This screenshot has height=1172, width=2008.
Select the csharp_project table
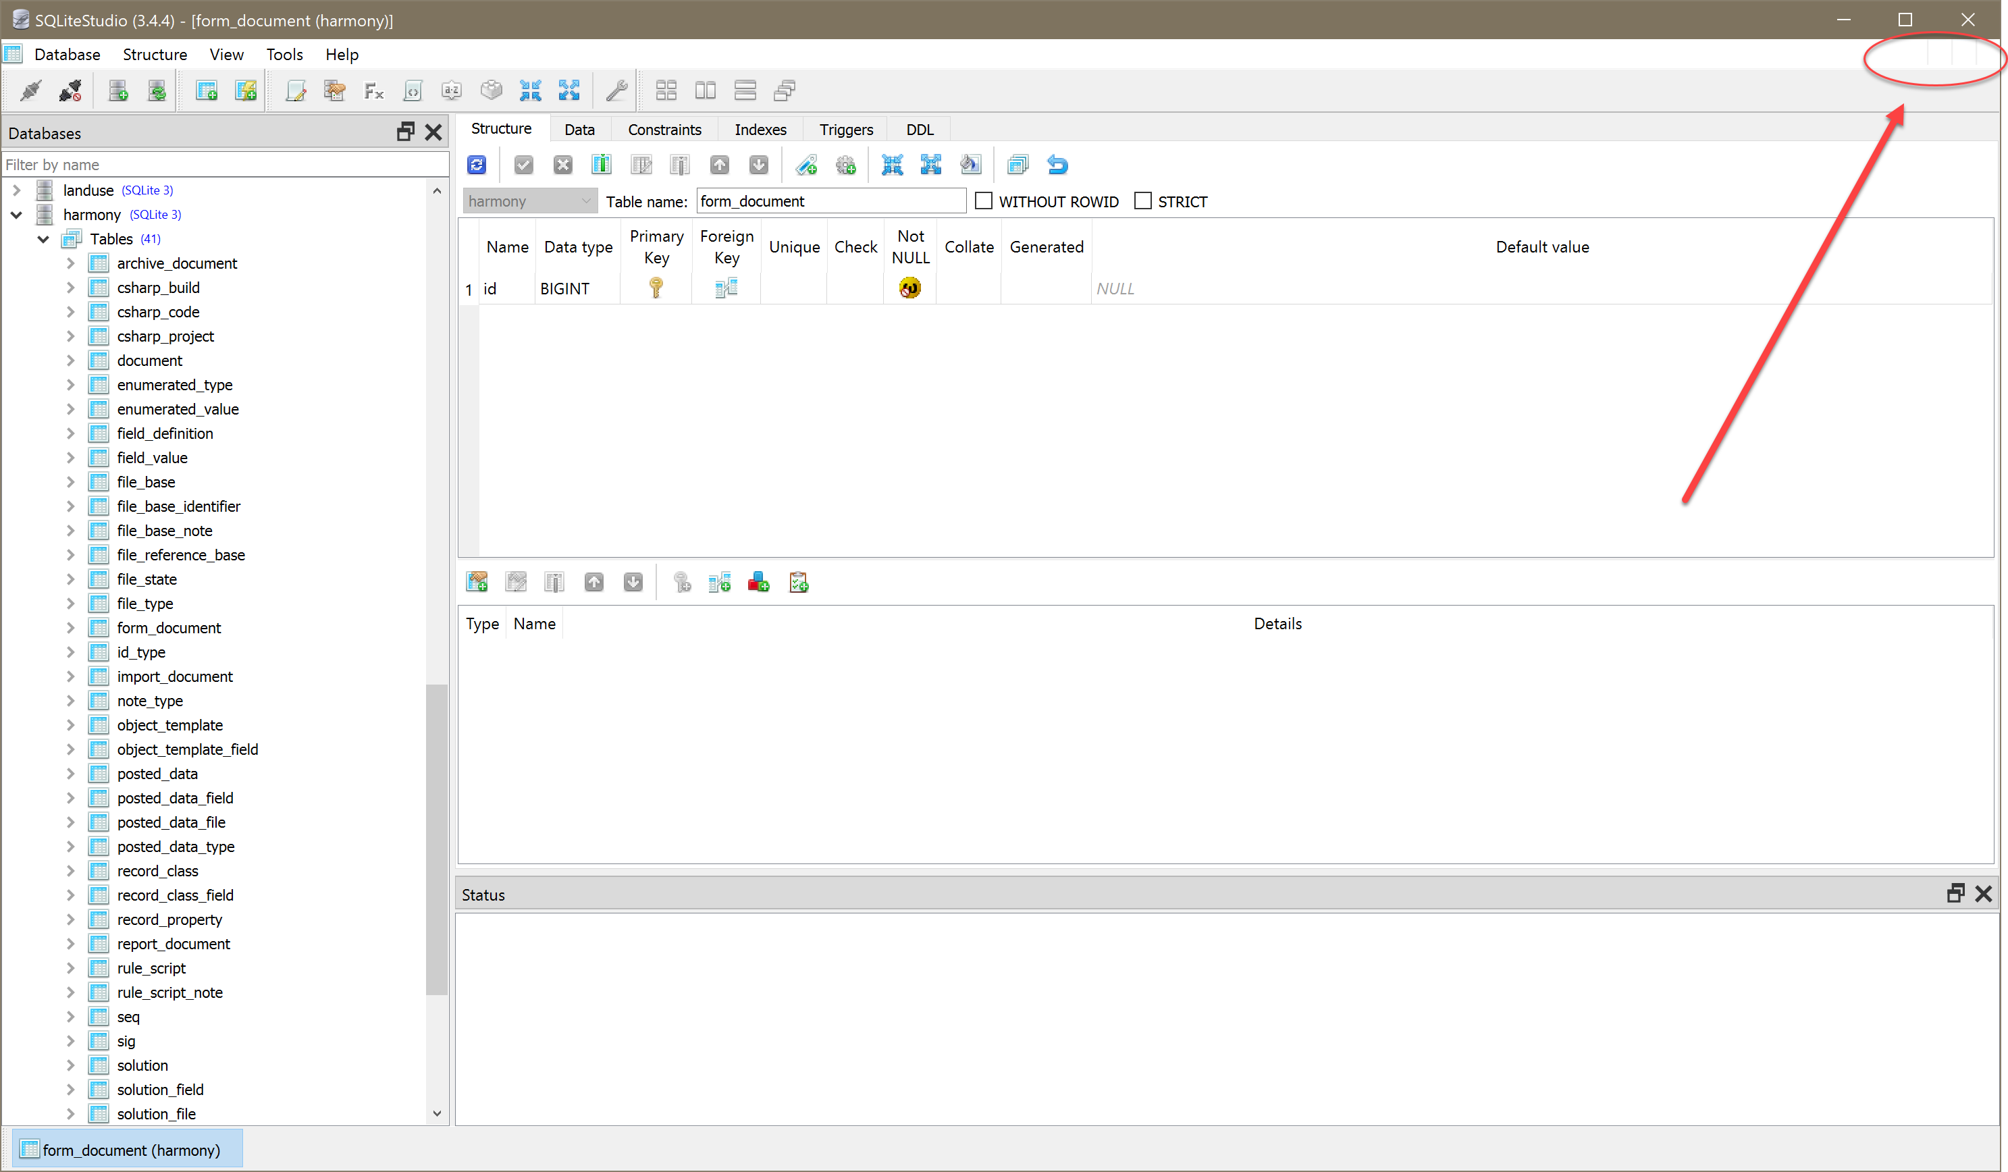(x=165, y=336)
